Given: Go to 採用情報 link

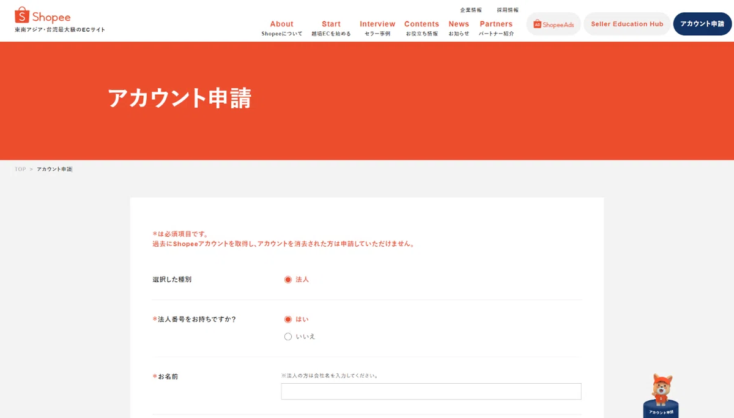Looking at the screenshot, I should click(x=508, y=10).
